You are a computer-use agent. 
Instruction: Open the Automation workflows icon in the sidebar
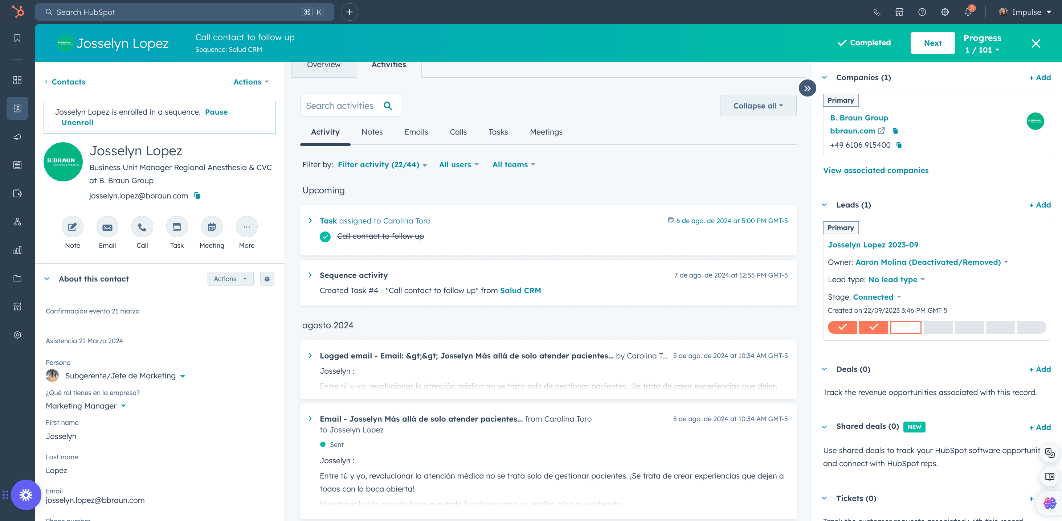pos(17,222)
